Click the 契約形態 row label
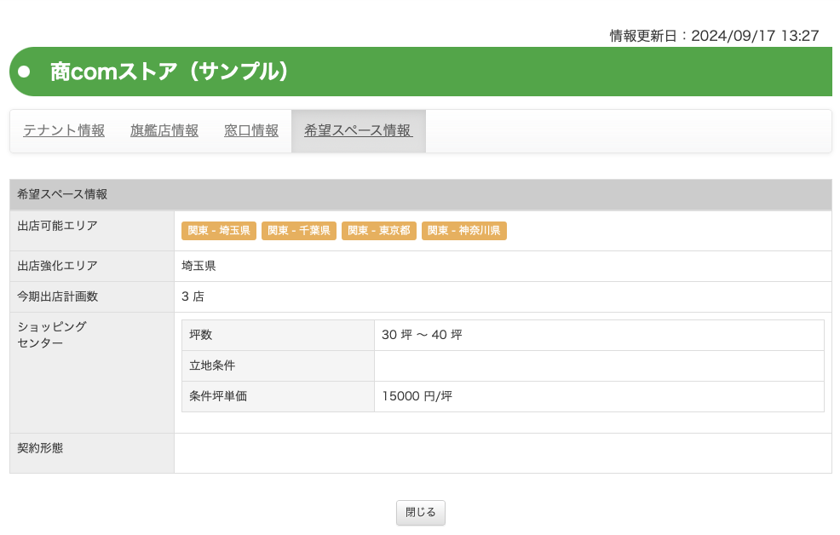This screenshot has width=840, height=535. click(x=40, y=447)
